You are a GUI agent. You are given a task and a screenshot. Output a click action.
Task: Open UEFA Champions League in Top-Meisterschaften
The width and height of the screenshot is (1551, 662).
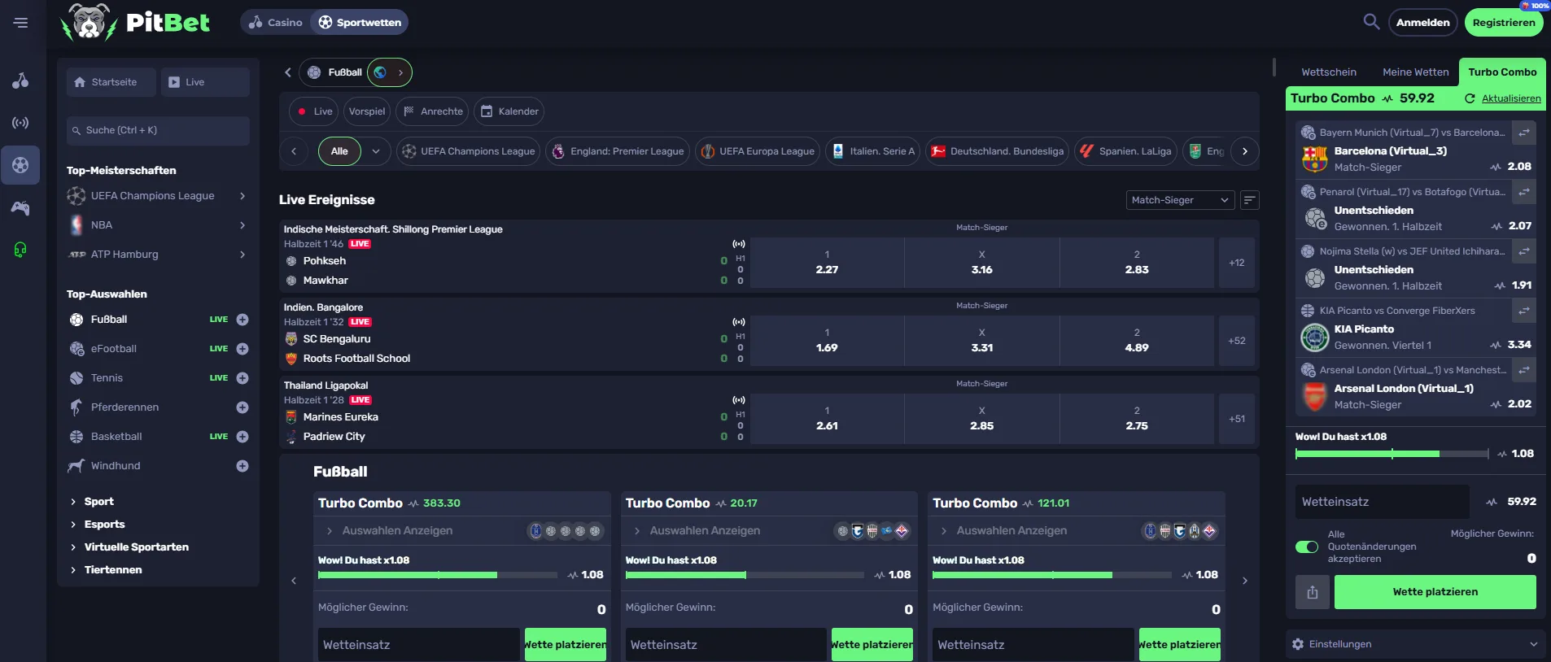pos(158,196)
